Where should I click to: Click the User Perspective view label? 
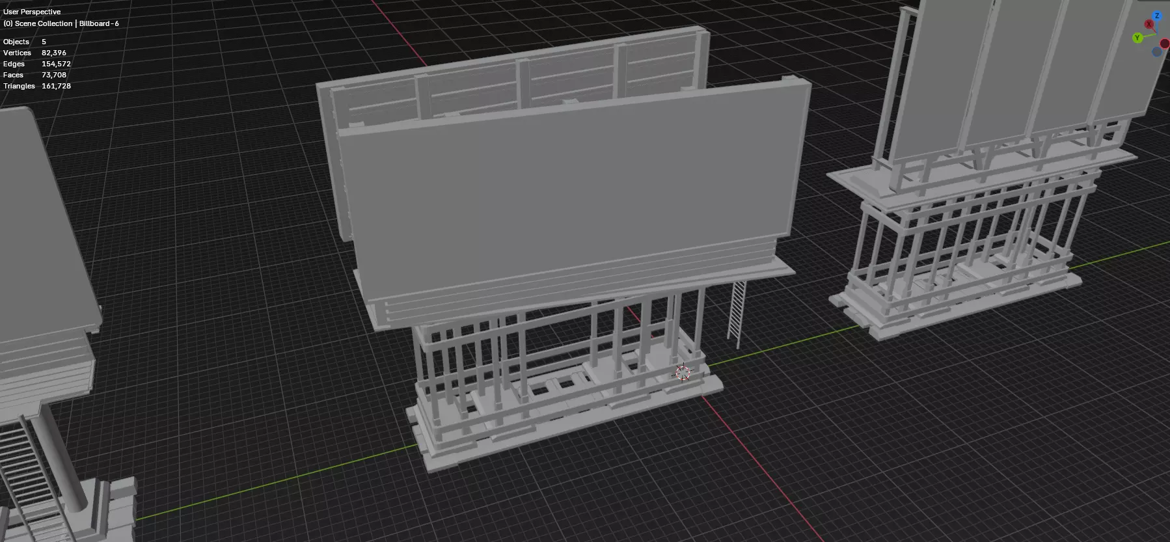[x=32, y=12]
